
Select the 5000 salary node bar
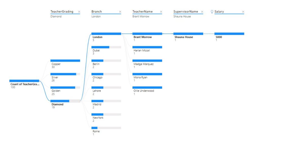(229, 34)
